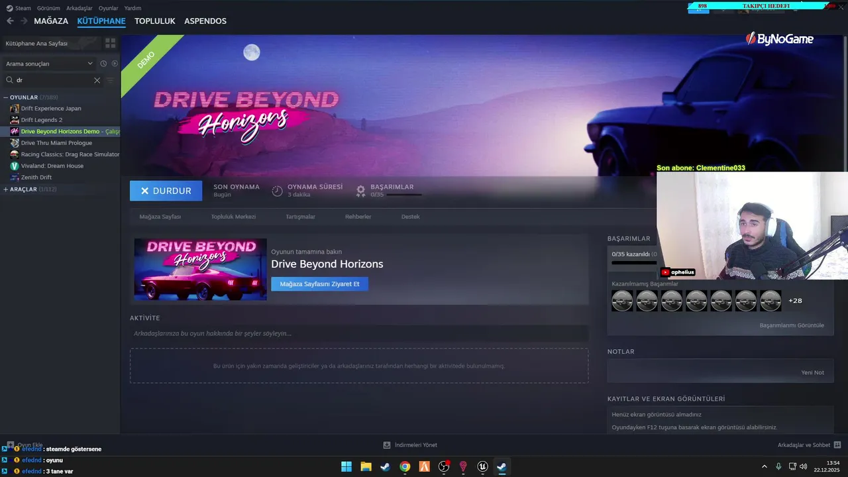The image size is (848, 477).
Task: Open the volume tray icon
Action: 804,466
